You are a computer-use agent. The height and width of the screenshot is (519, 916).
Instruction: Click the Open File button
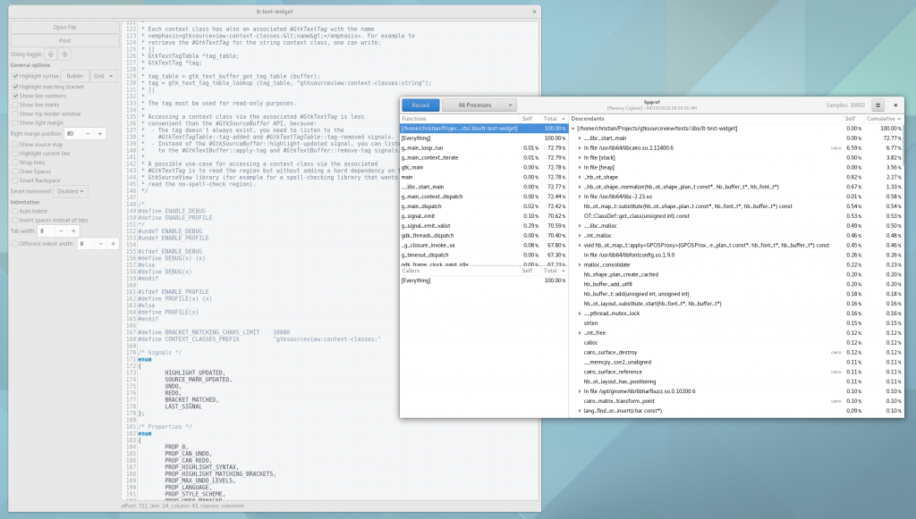tap(64, 28)
